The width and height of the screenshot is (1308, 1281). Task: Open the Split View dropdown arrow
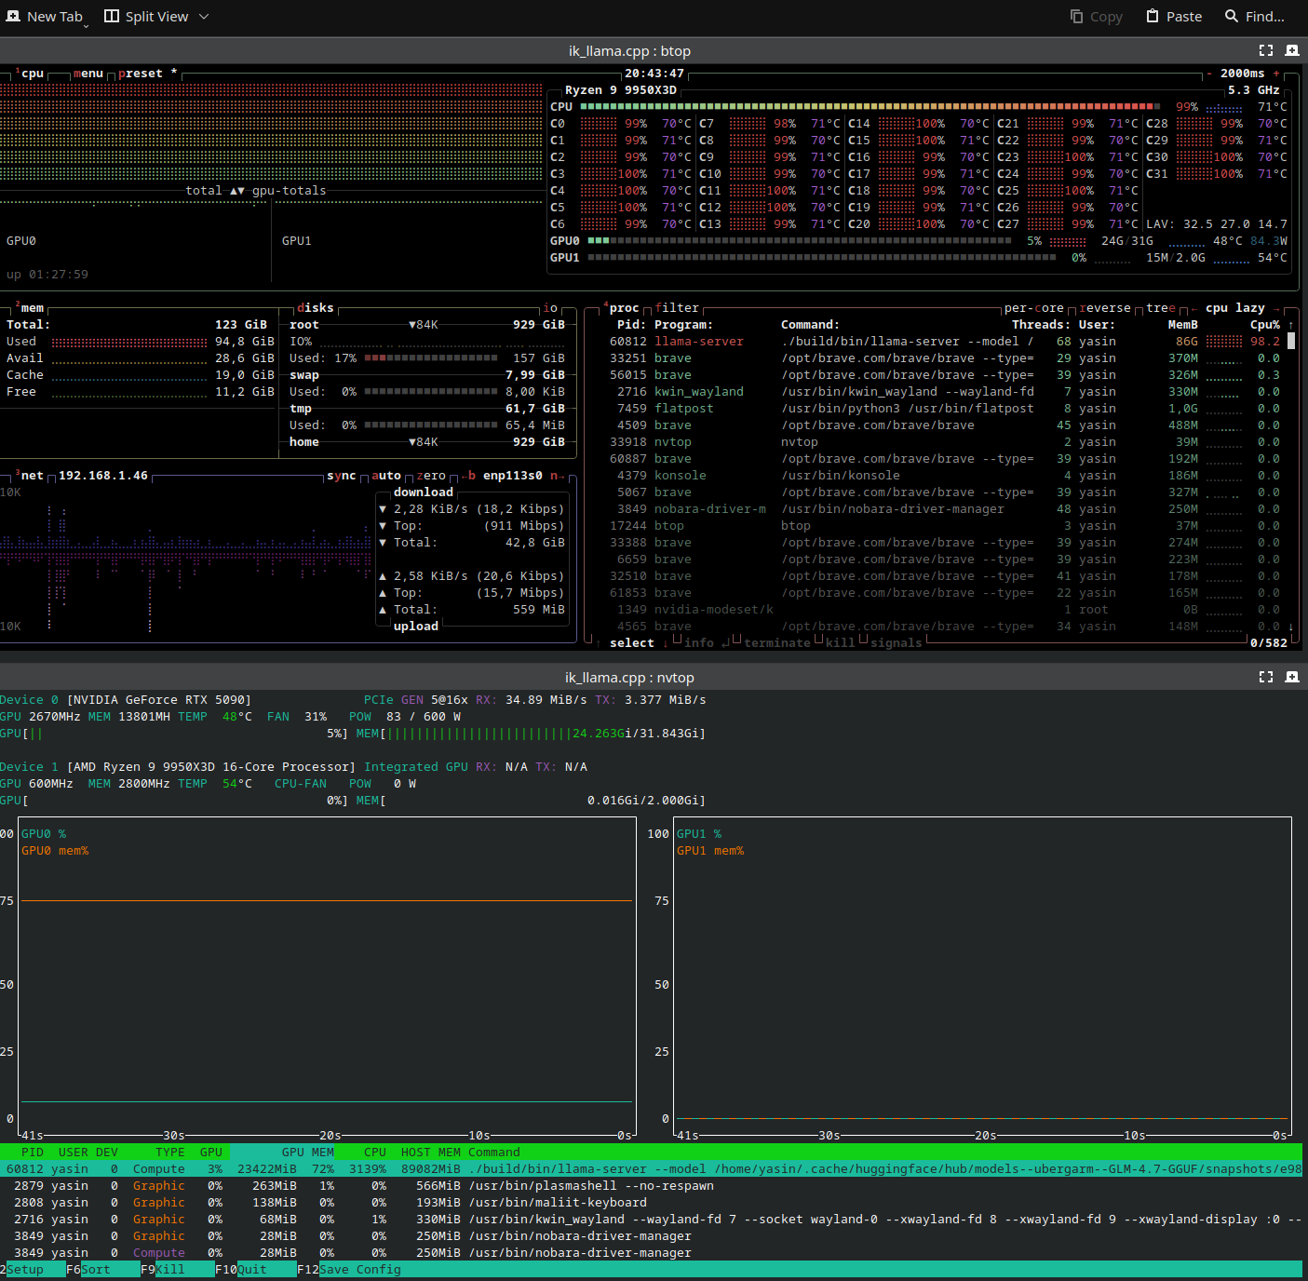pyautogui.click(x=204, y=16)
